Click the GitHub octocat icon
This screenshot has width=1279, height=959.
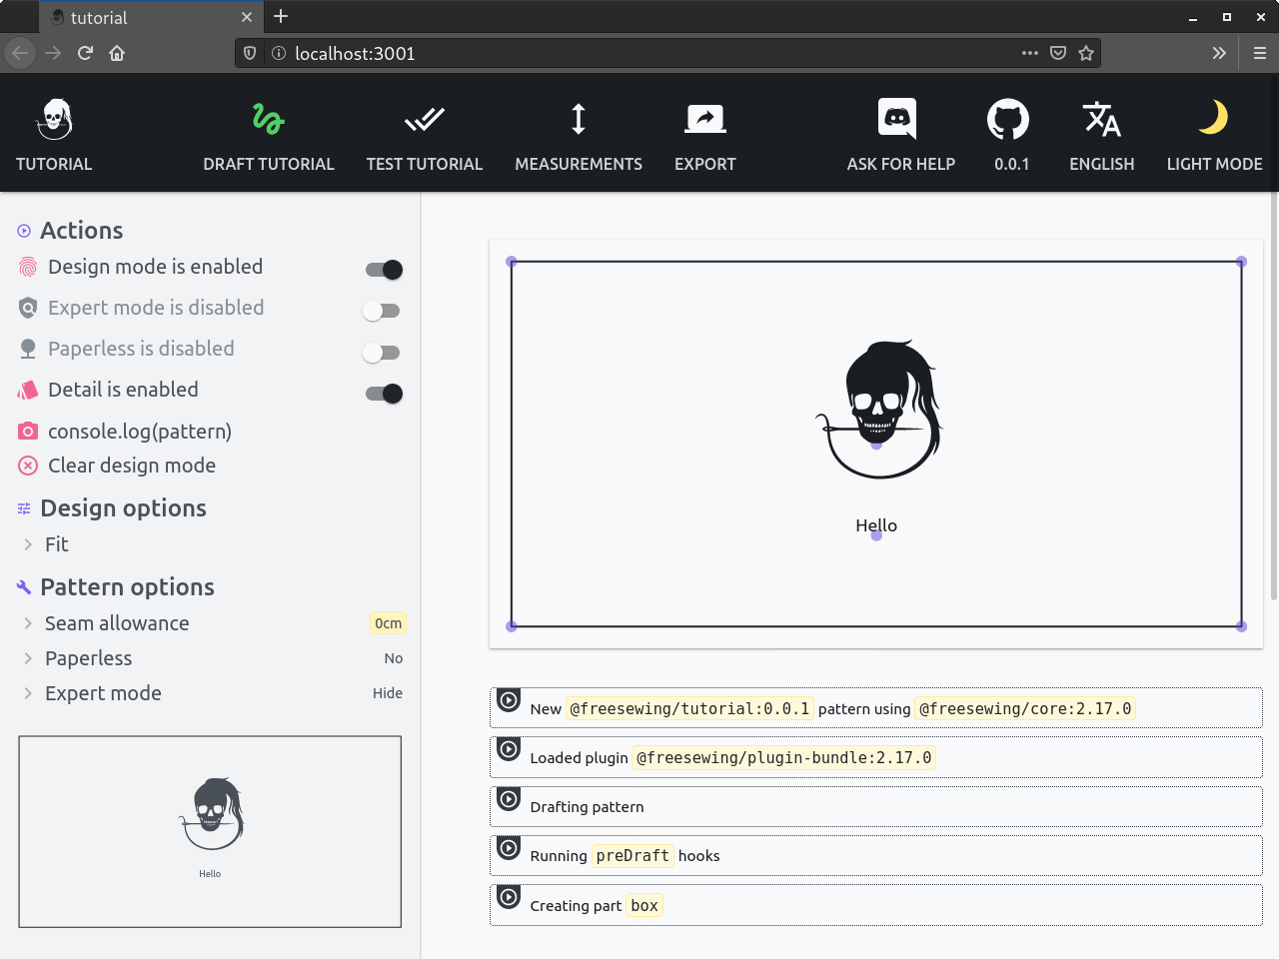pyautogui.click(x=1008, y=120)
